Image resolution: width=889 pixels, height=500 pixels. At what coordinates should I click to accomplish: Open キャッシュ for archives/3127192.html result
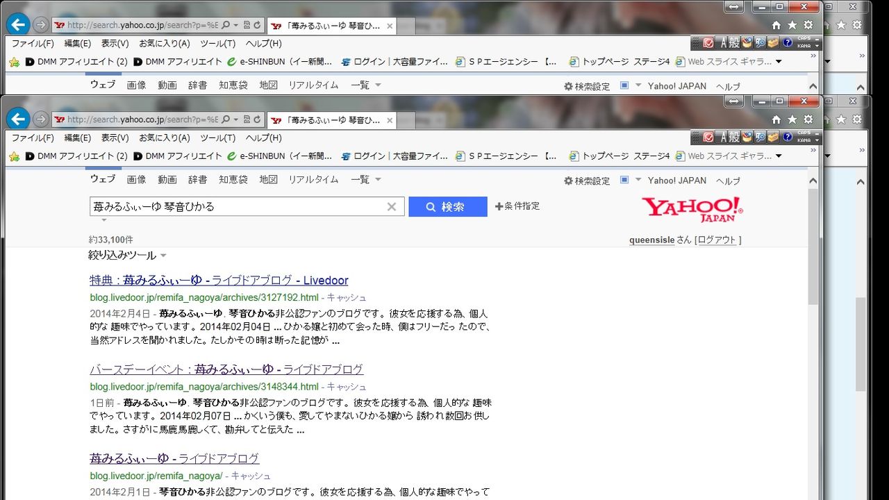pyautogui.click(x=347, y=297)
